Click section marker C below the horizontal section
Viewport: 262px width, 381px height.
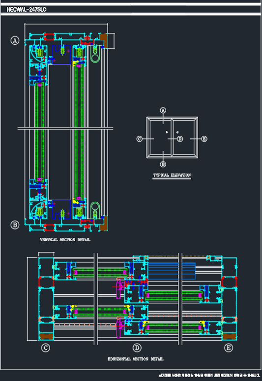tap(46, 348)
